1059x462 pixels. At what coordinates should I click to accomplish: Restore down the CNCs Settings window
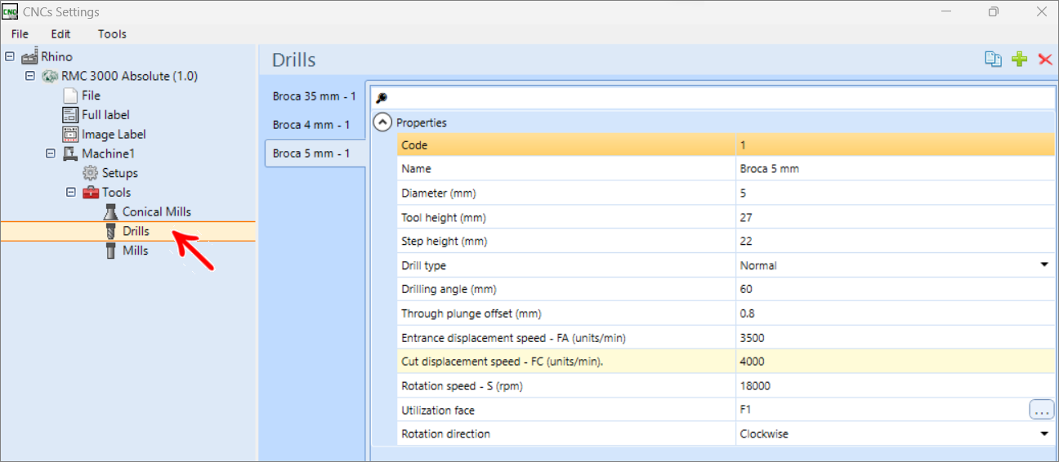[x=994, y=11]
